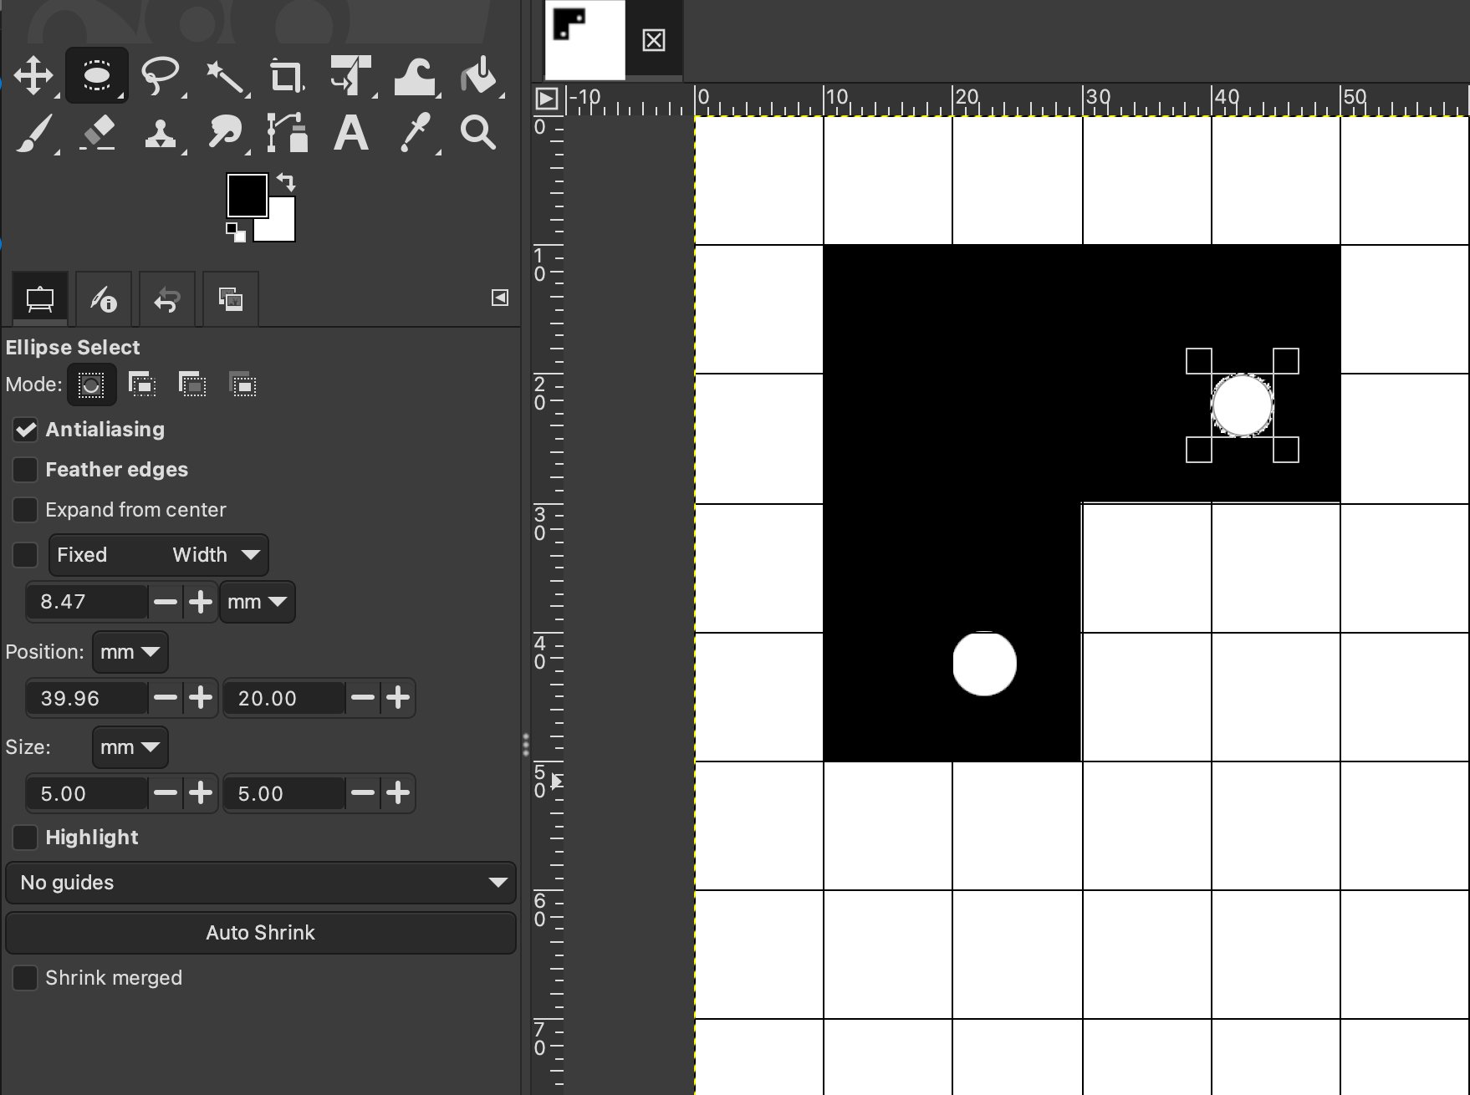Disable the Antialiasing checkbox

click(x=25, y=430)
